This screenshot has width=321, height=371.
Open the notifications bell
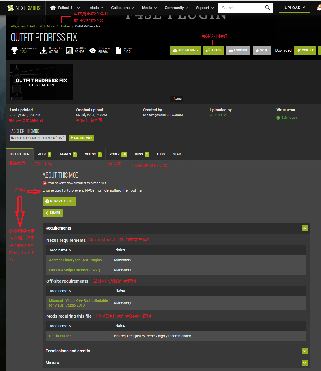[319, 8]
